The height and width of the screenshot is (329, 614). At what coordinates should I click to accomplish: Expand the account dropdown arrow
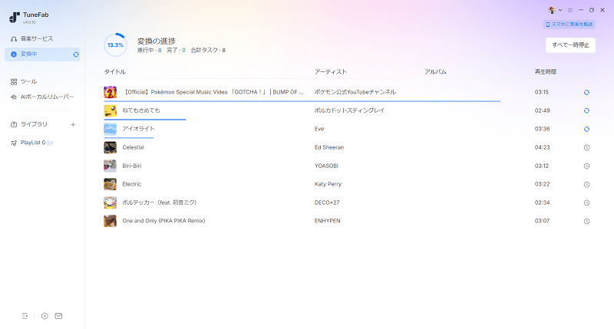560,10
